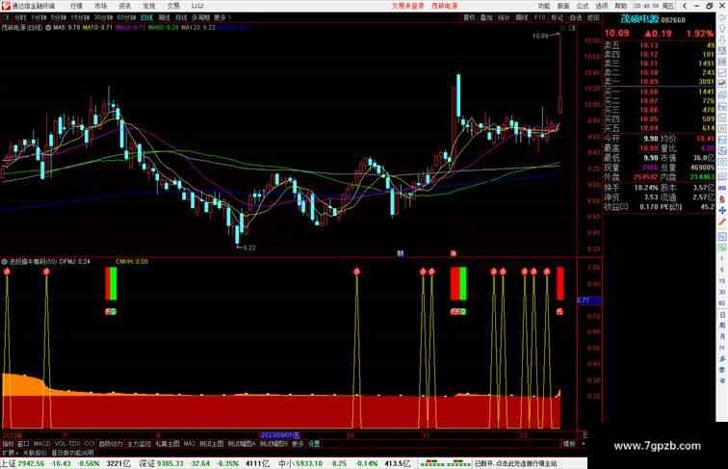
Task: Click the window layout icon left of 分时
Action: coord(6,17)
